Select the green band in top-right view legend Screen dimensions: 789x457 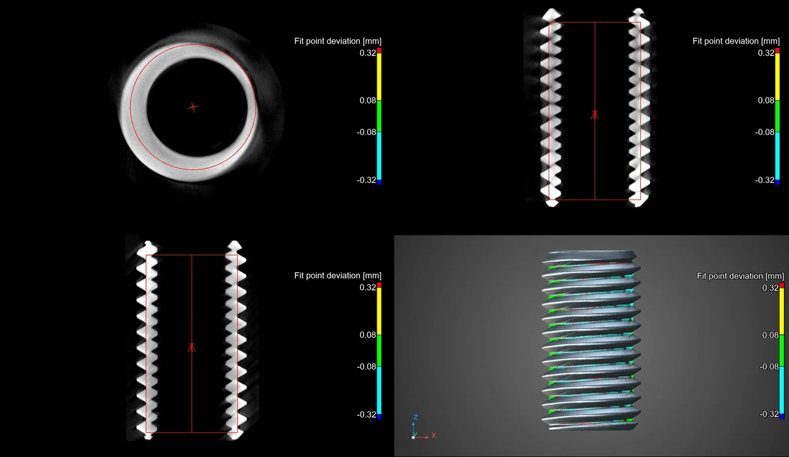(778, 116)
